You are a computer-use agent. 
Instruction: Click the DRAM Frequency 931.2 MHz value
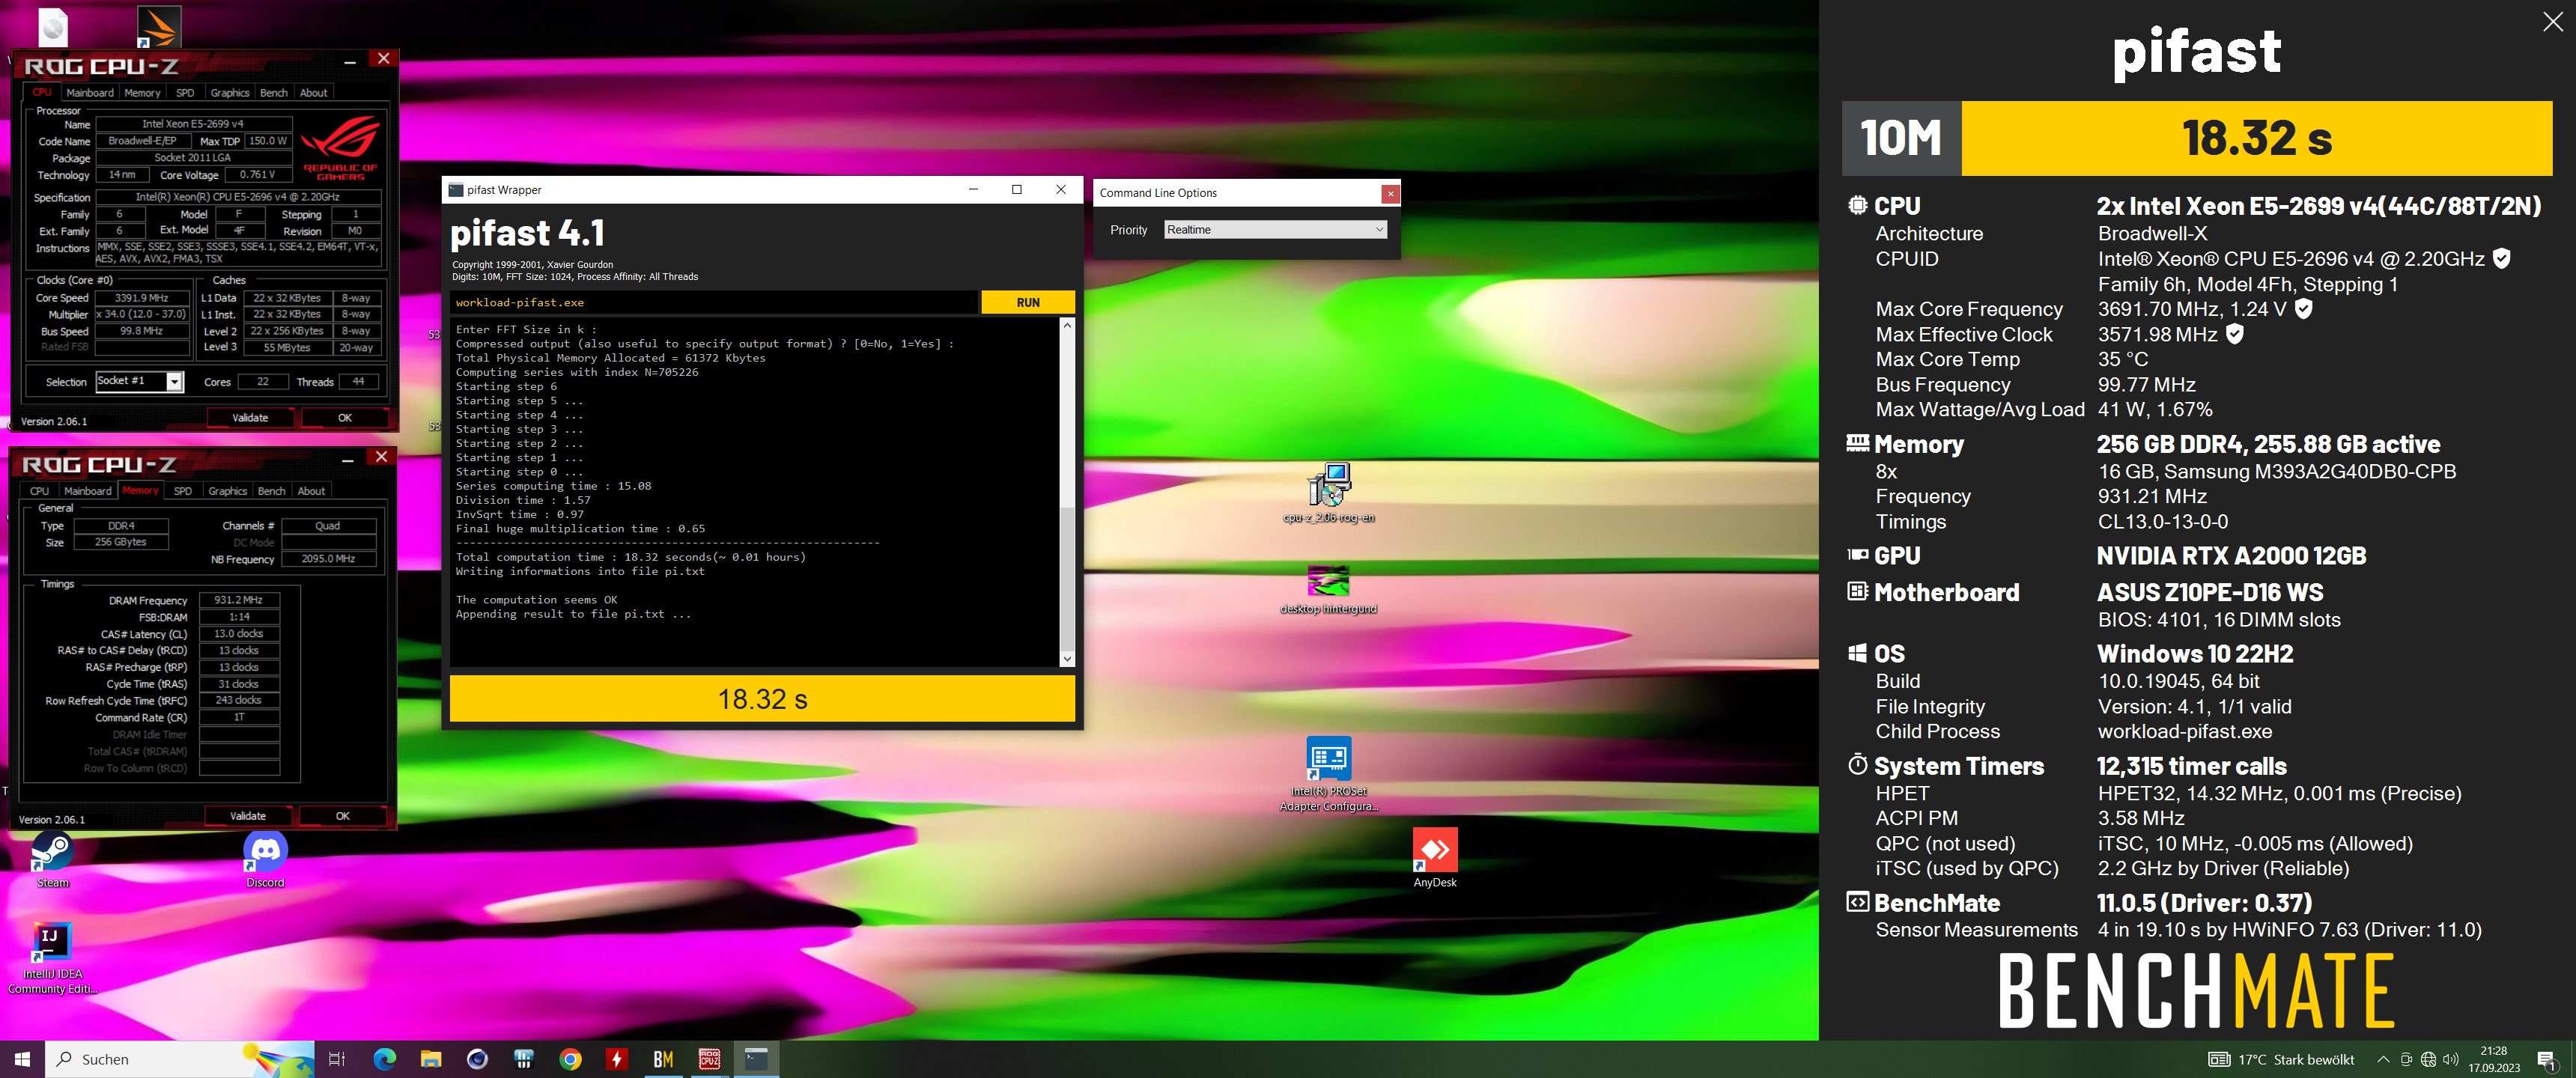[x=239, y=600]
